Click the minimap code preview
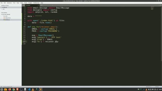Screen dimensions: 162x91 (x=152, y=8)
